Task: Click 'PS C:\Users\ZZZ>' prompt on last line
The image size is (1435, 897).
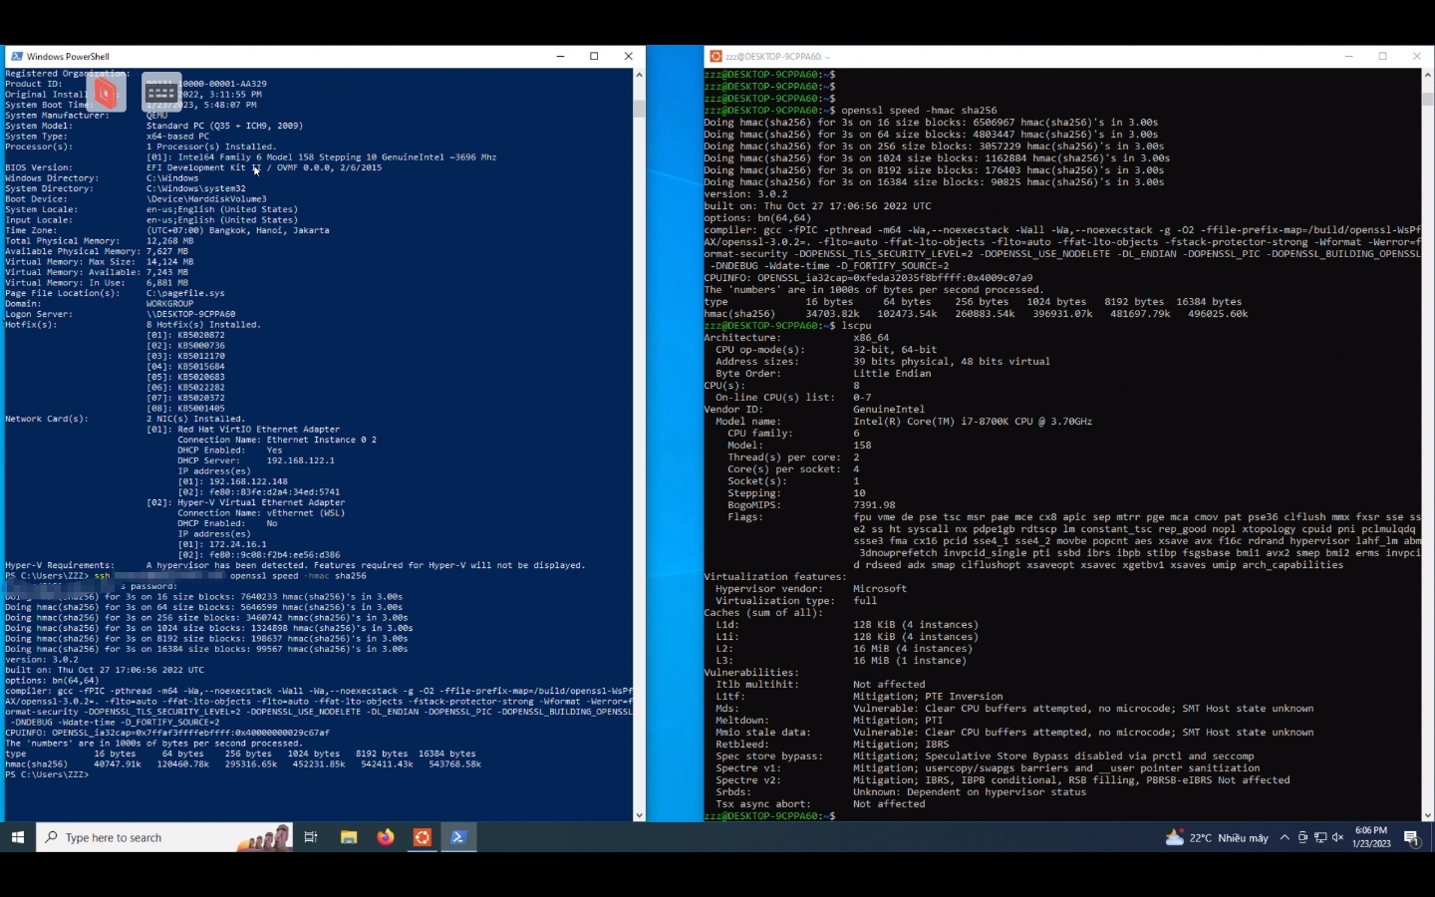Action: [x=47, y=775]
